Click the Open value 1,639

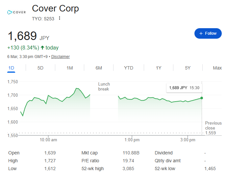[x=50, y=153]
